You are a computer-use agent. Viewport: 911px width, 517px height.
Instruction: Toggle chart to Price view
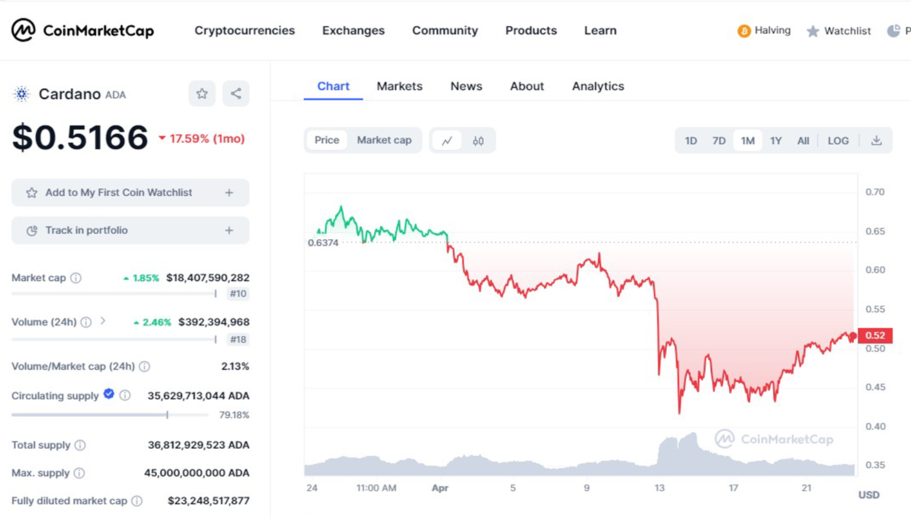click(x=326, y=140)
